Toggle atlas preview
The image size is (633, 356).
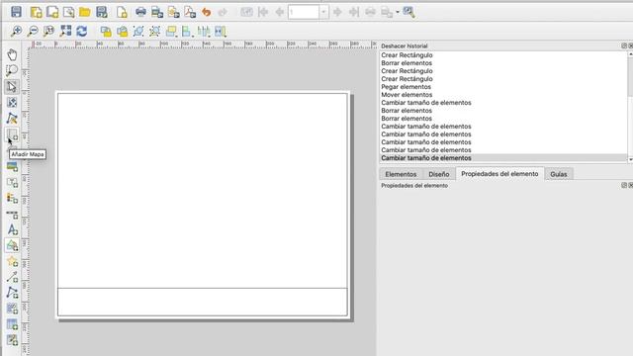click(x=246, y=12)
